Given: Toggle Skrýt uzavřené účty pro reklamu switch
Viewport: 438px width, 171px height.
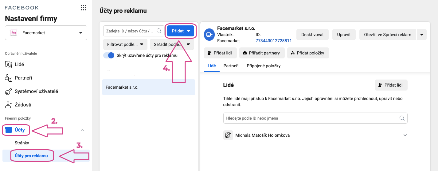Looking at the screenshot, I should (x=109, y=55).
